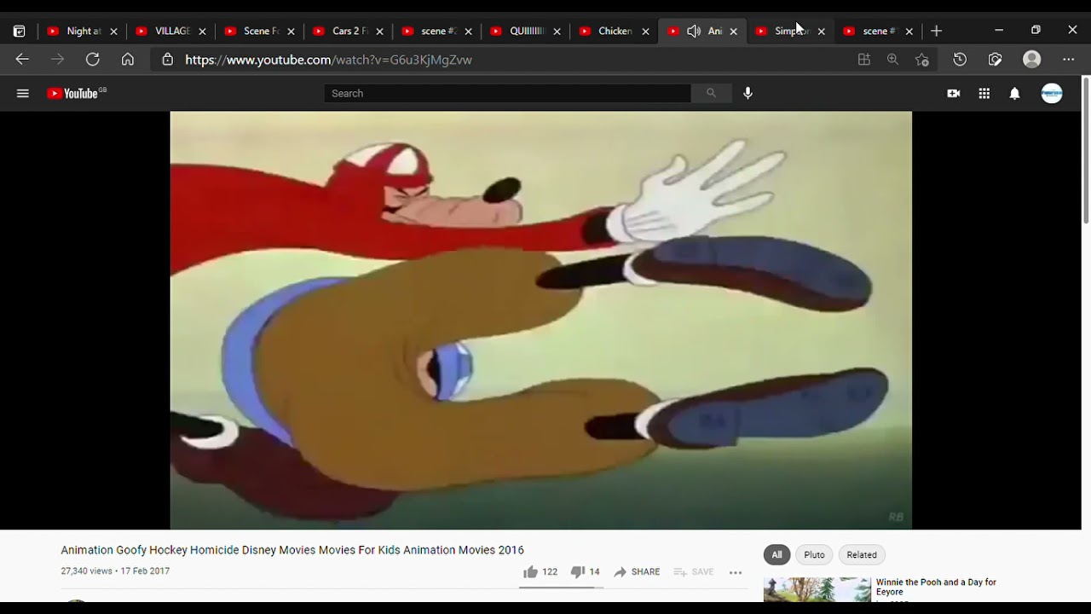
Task: Mute the playing tab via speaker icon
Action: [x=693, y=32]
